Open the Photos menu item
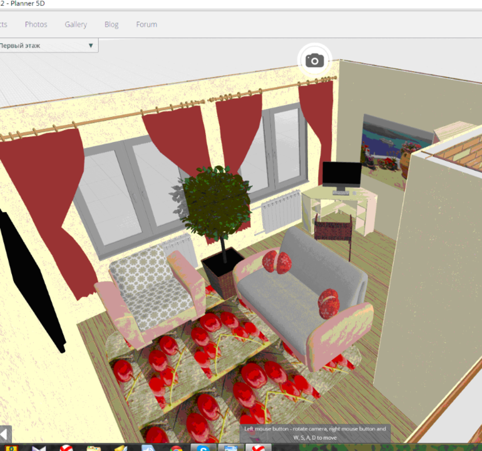Viewport: 482px width, 451px height. pyautogui.click(x=36, y=24)
